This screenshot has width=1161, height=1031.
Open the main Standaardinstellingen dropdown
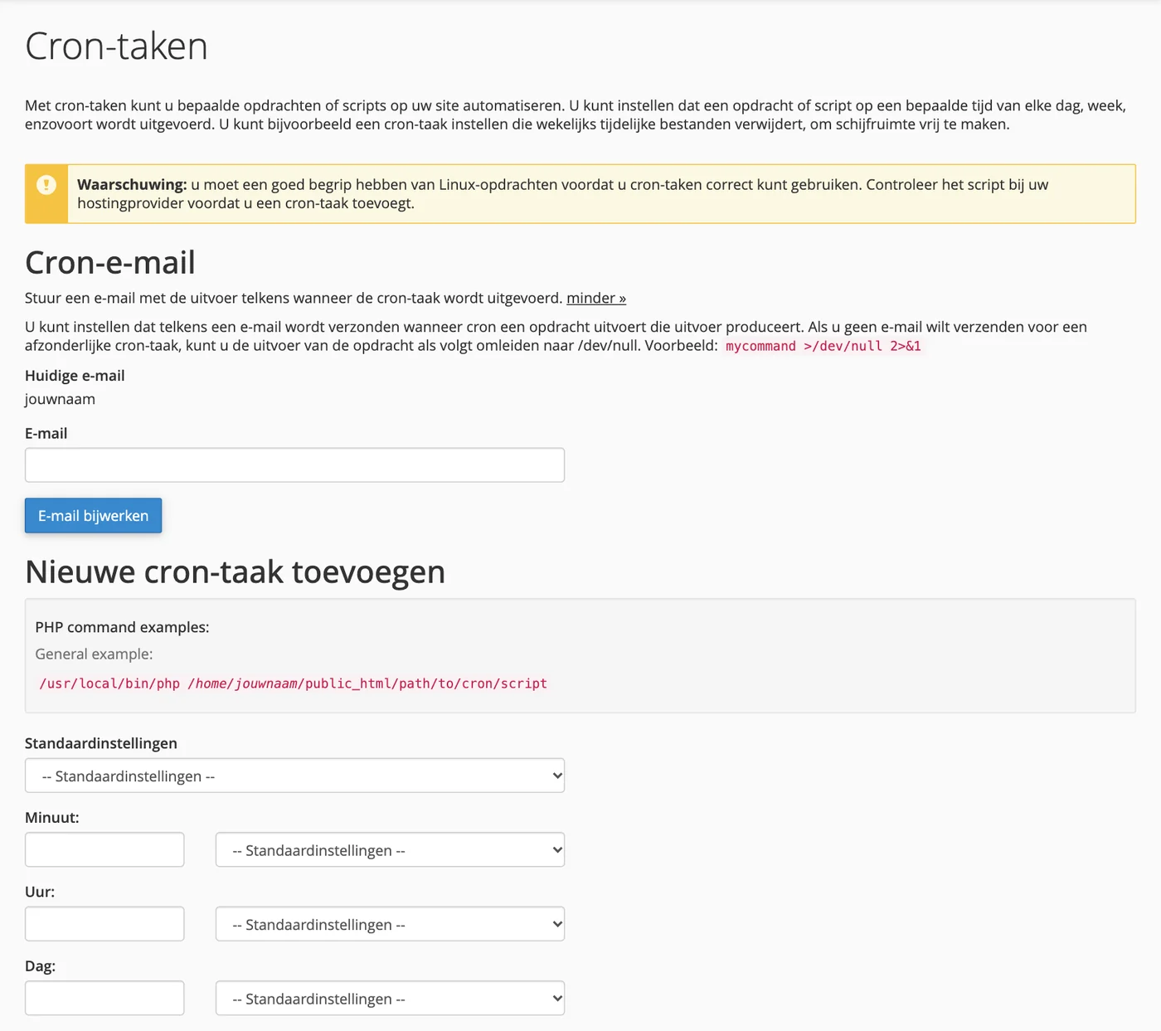click(294, 776)
